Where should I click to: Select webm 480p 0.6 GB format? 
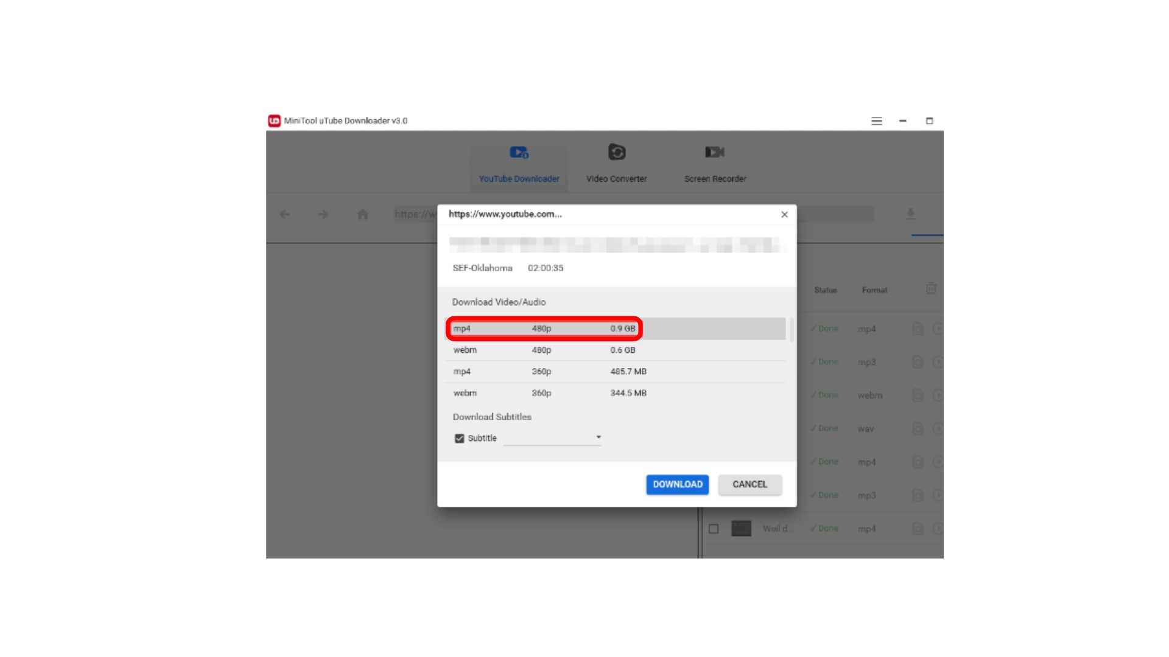pyautogui.click(x=615, y=350)
